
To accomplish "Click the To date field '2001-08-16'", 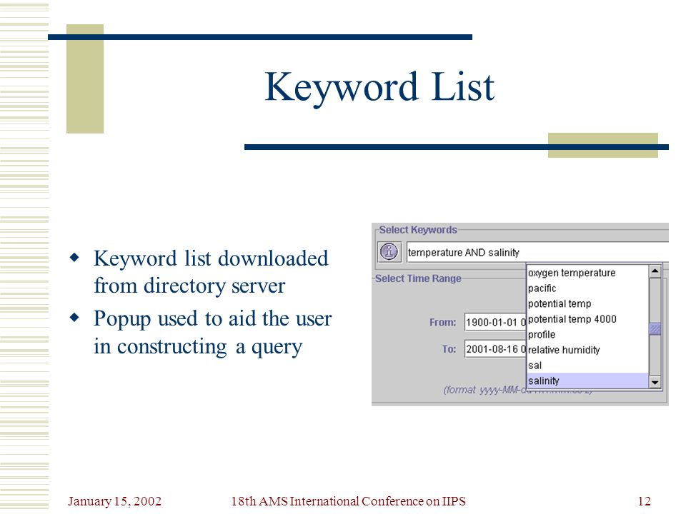I will point(495,349).
